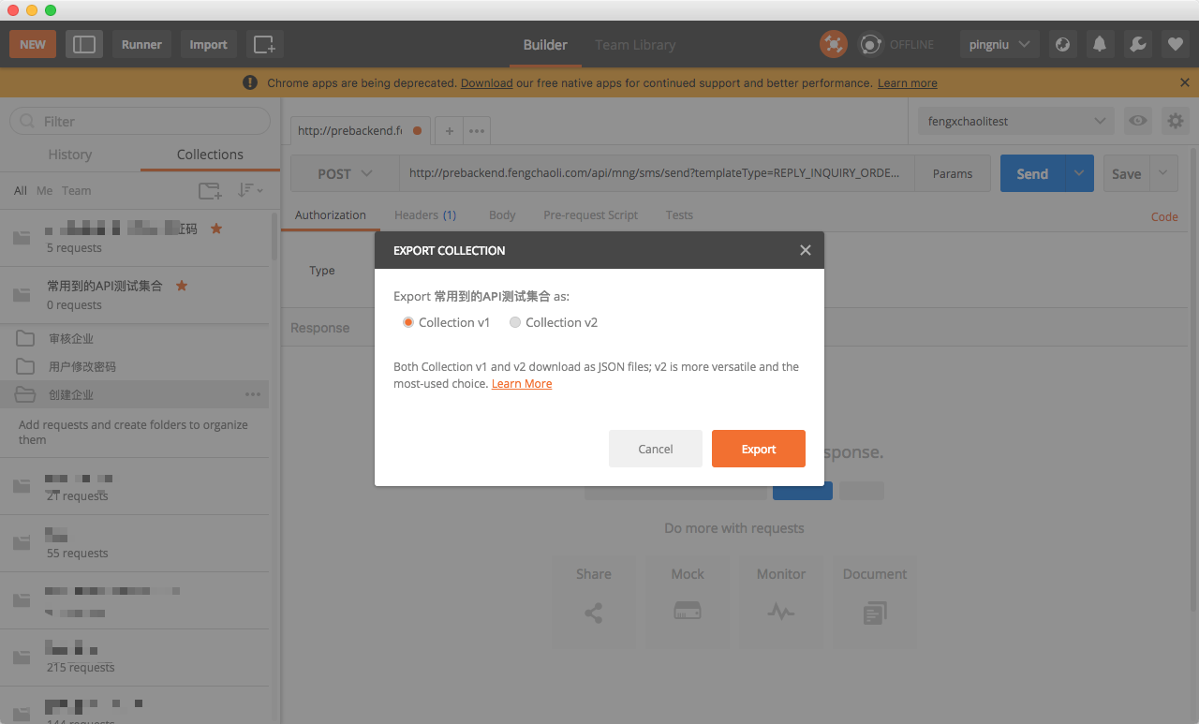
Task: Open the collection with 21 requests
Action: click(134, 486)
